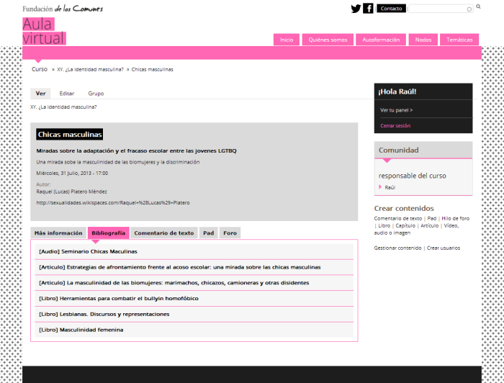
Task: Select the Bibliografía tab
Action: [108, 233]
